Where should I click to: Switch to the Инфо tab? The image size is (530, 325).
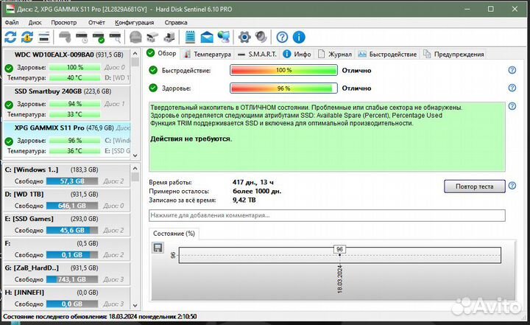[297, 55]
